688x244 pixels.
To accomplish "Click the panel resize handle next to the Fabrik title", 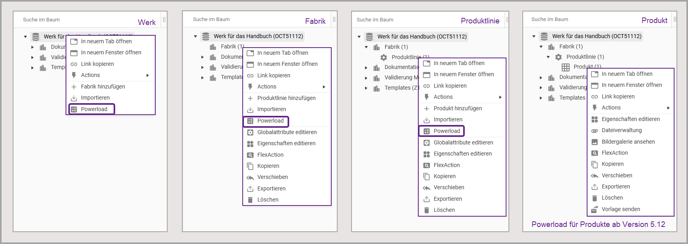I will coord(334,19).
